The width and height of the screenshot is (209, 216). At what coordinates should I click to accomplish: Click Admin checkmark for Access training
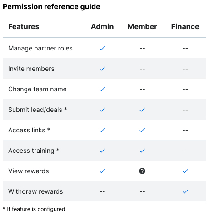coord(102,151)
